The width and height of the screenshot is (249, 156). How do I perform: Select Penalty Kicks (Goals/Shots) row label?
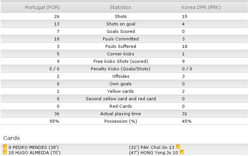click(120, 69)
